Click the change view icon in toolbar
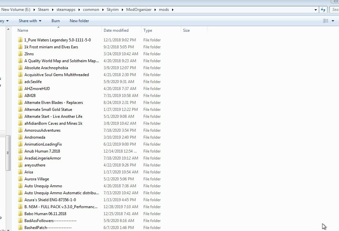This screenshot has height=231, width=339. tap(325, 21)
